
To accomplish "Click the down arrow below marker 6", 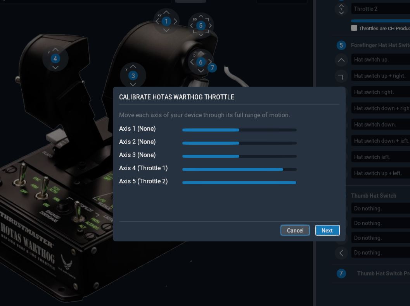I will (x=201, y=71).
